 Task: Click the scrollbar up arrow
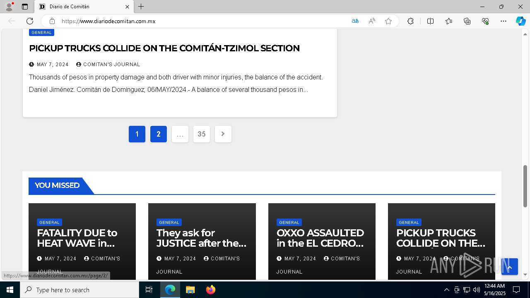point(525,34)
